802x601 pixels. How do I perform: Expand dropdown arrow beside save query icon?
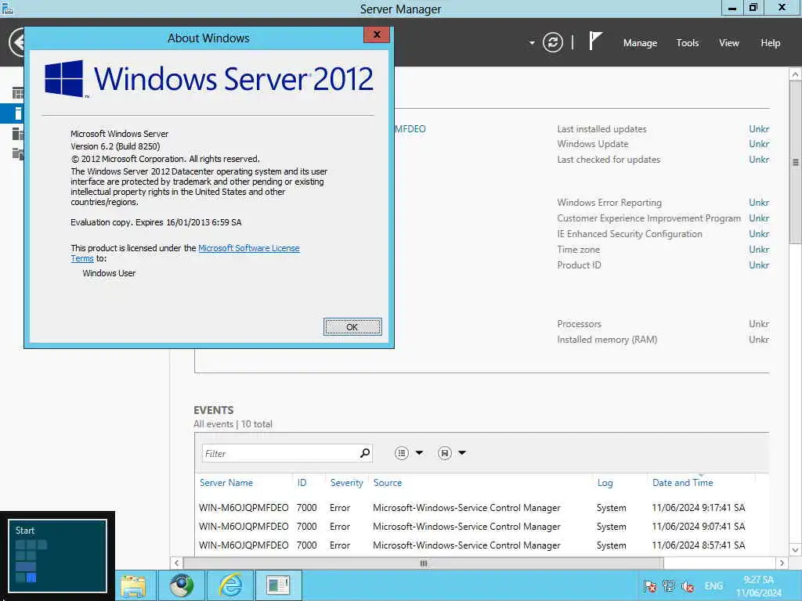pyautogui.click(x=462, y=453)
